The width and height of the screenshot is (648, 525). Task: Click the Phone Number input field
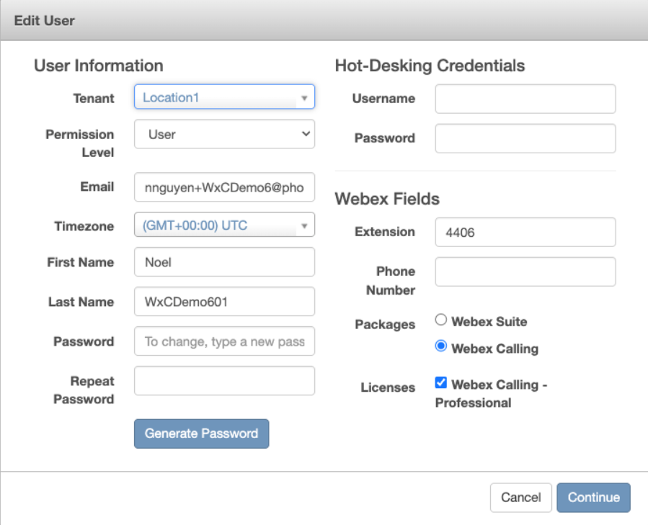pos(525,272)
